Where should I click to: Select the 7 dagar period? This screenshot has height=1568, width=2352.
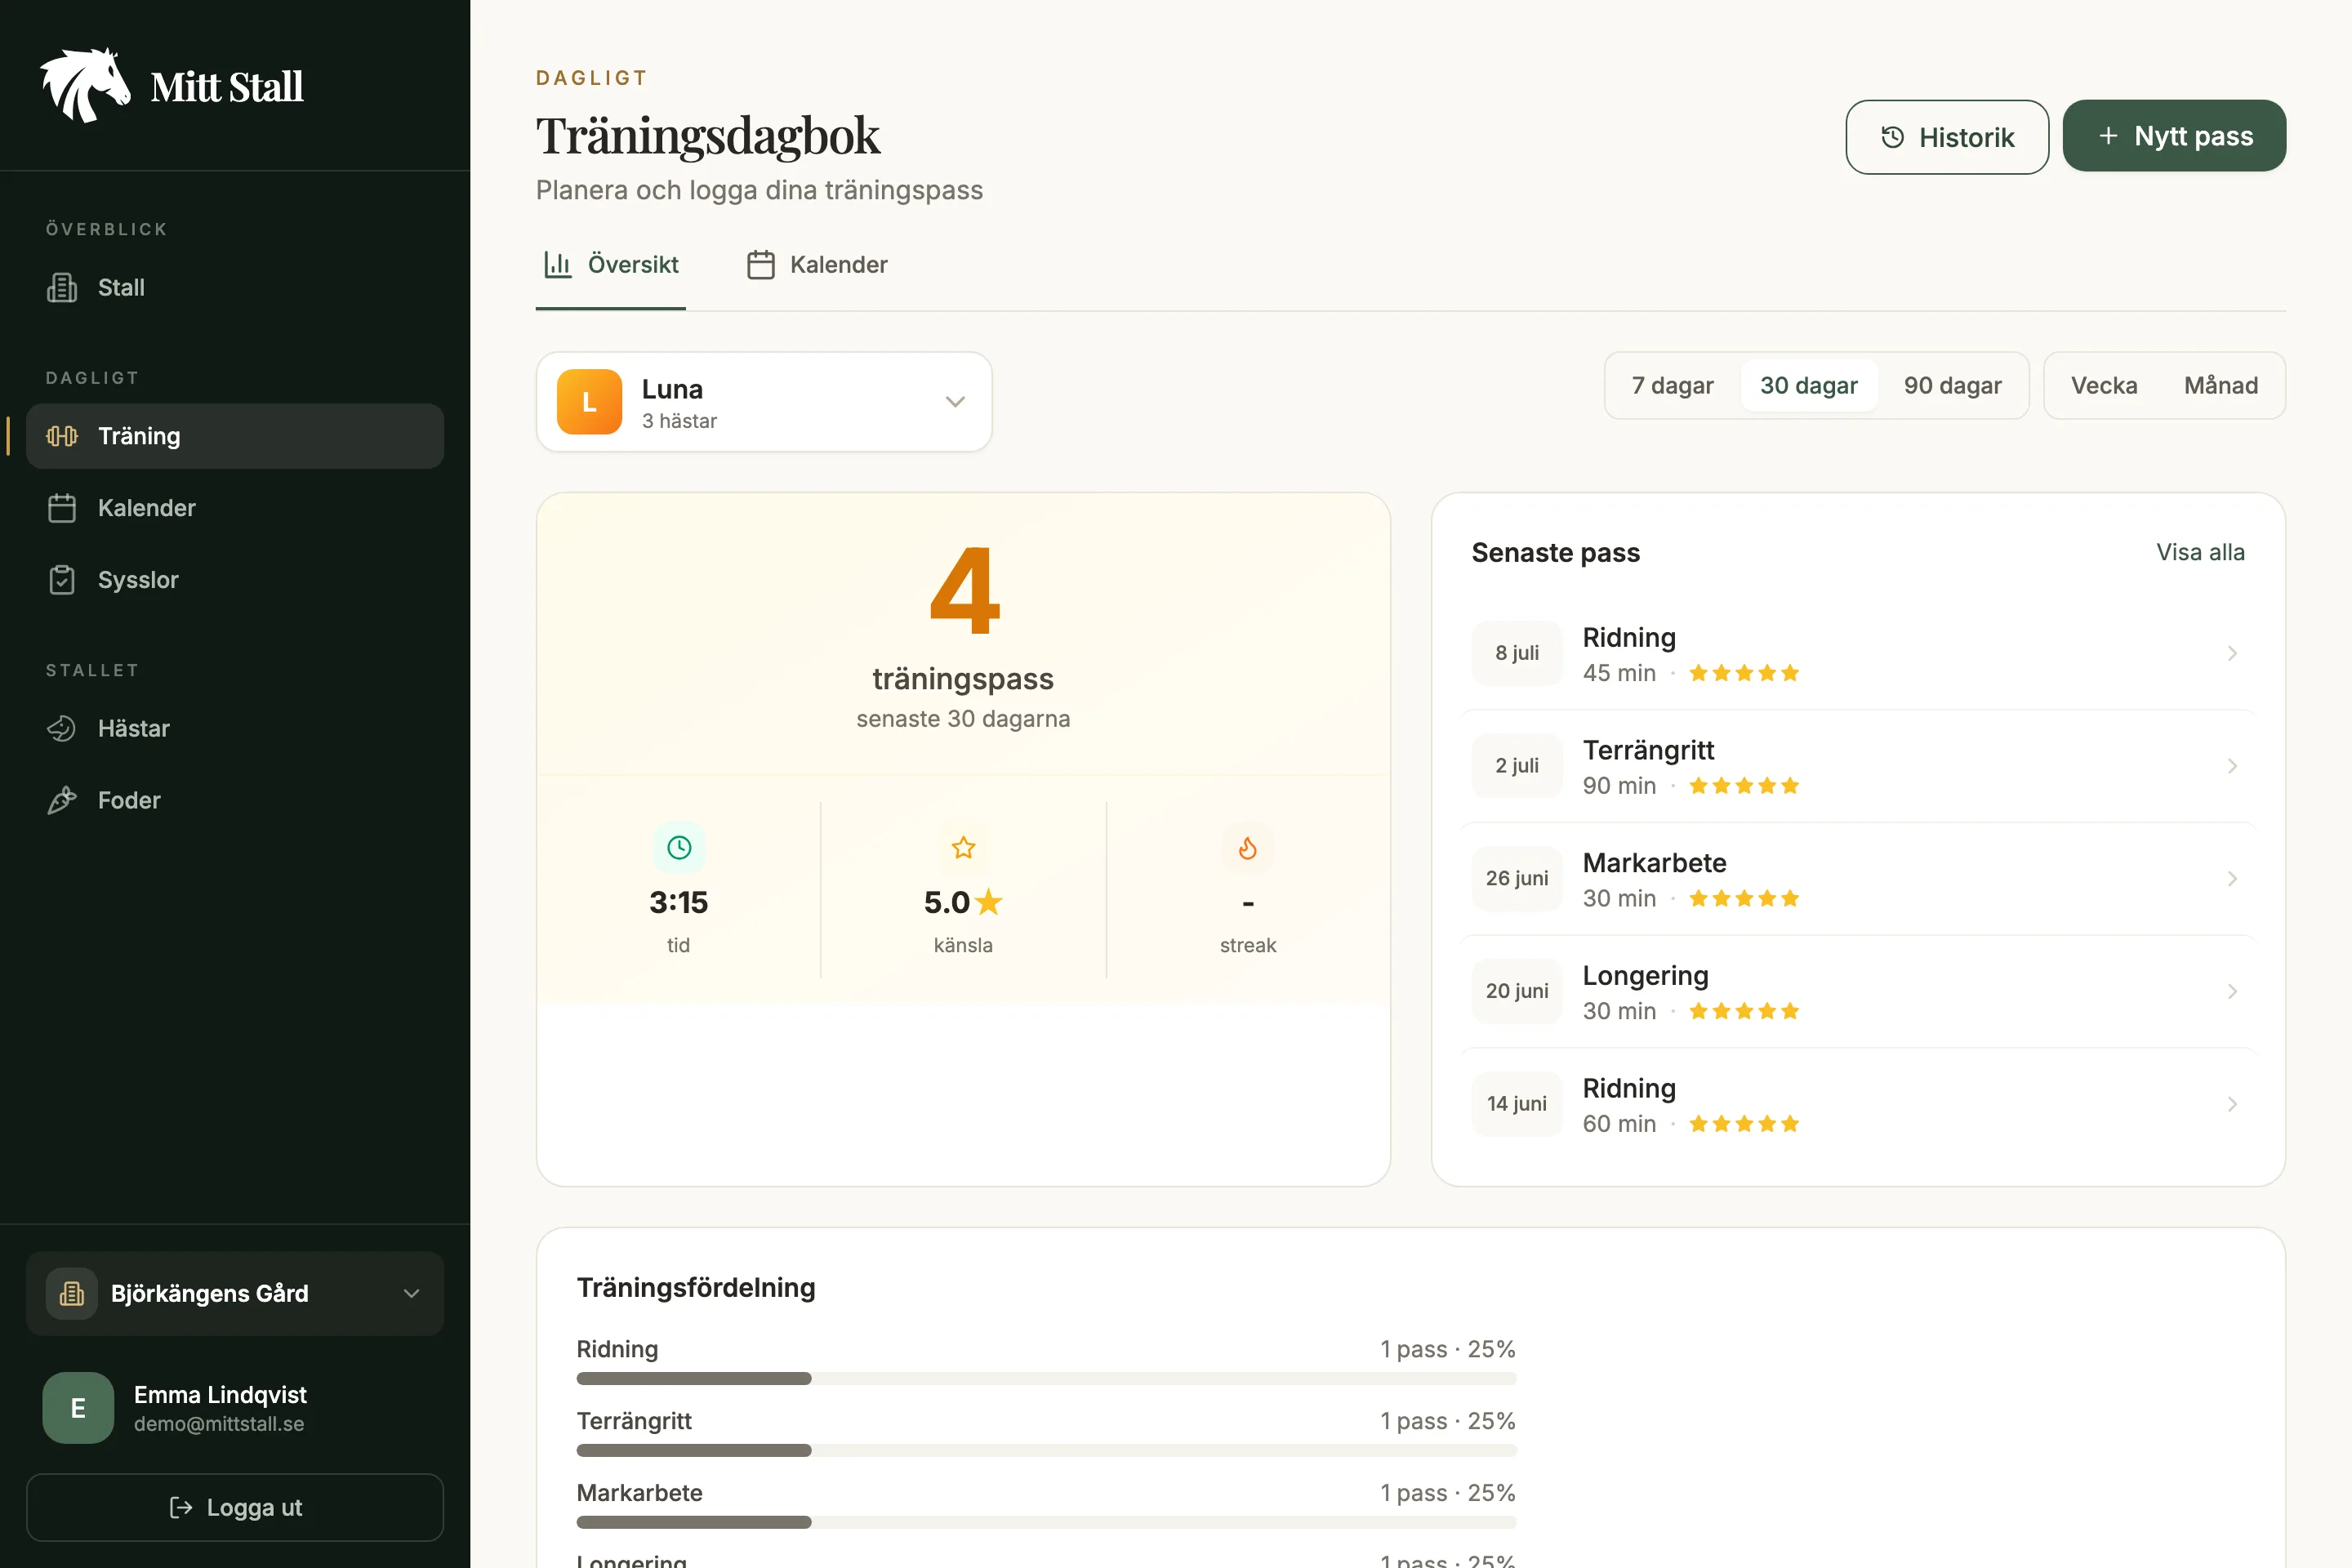[x=1672, y=386]
